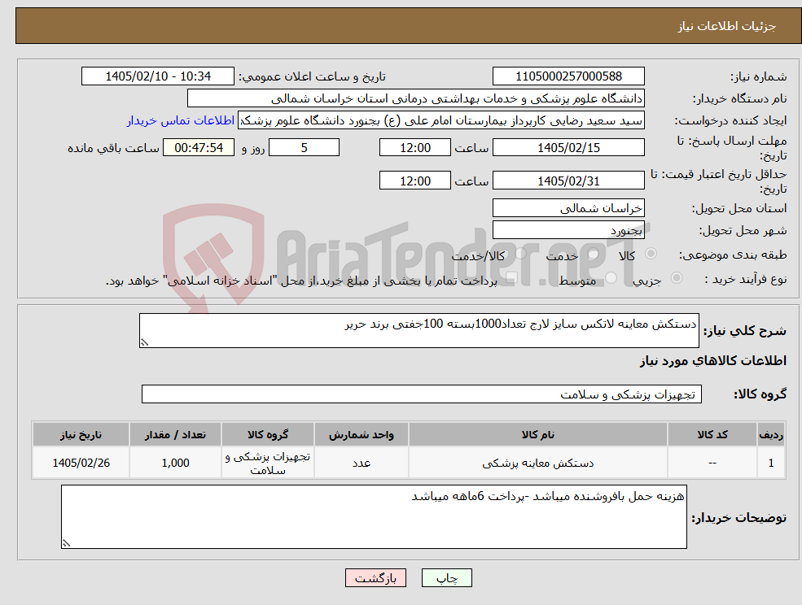
Task: Select the کالا/خدمت radio button
Action: click(521, 254)
